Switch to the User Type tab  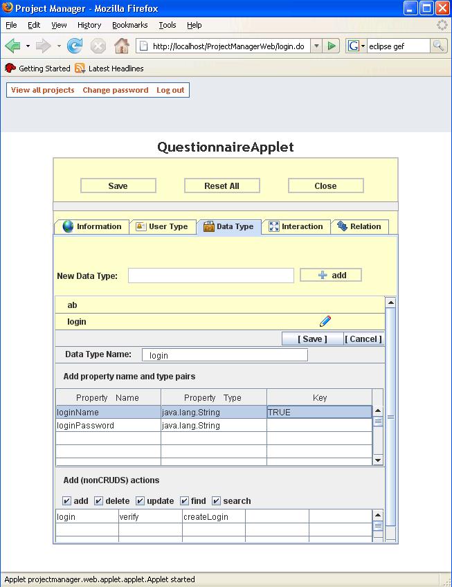click(163, 226)
